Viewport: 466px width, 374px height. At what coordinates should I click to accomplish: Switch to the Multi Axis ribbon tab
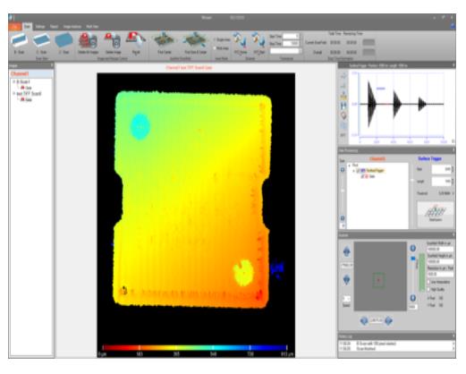[x=92, y=27]
